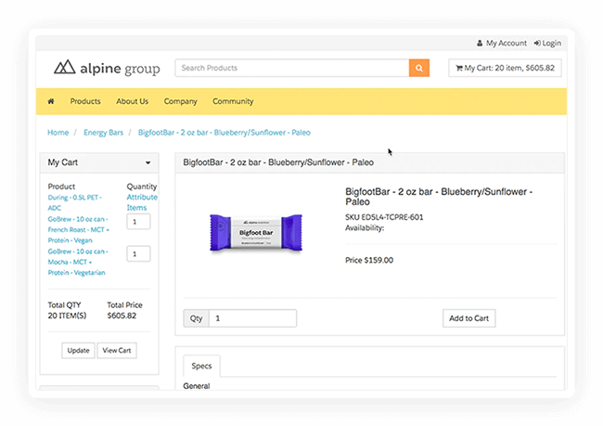Click the Qty input on product
Image resolution: width=603 pixels, height=426 pixels.
[x=251, y=318]
